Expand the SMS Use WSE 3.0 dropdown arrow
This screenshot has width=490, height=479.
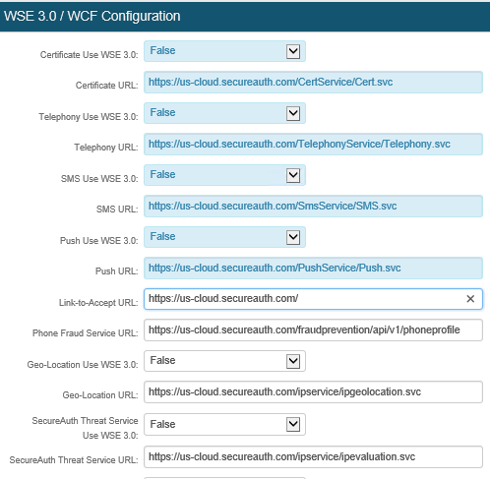click(293, 175)
